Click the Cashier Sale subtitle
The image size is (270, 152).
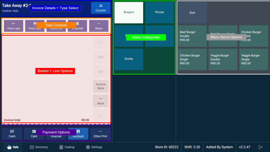(10, 11)
